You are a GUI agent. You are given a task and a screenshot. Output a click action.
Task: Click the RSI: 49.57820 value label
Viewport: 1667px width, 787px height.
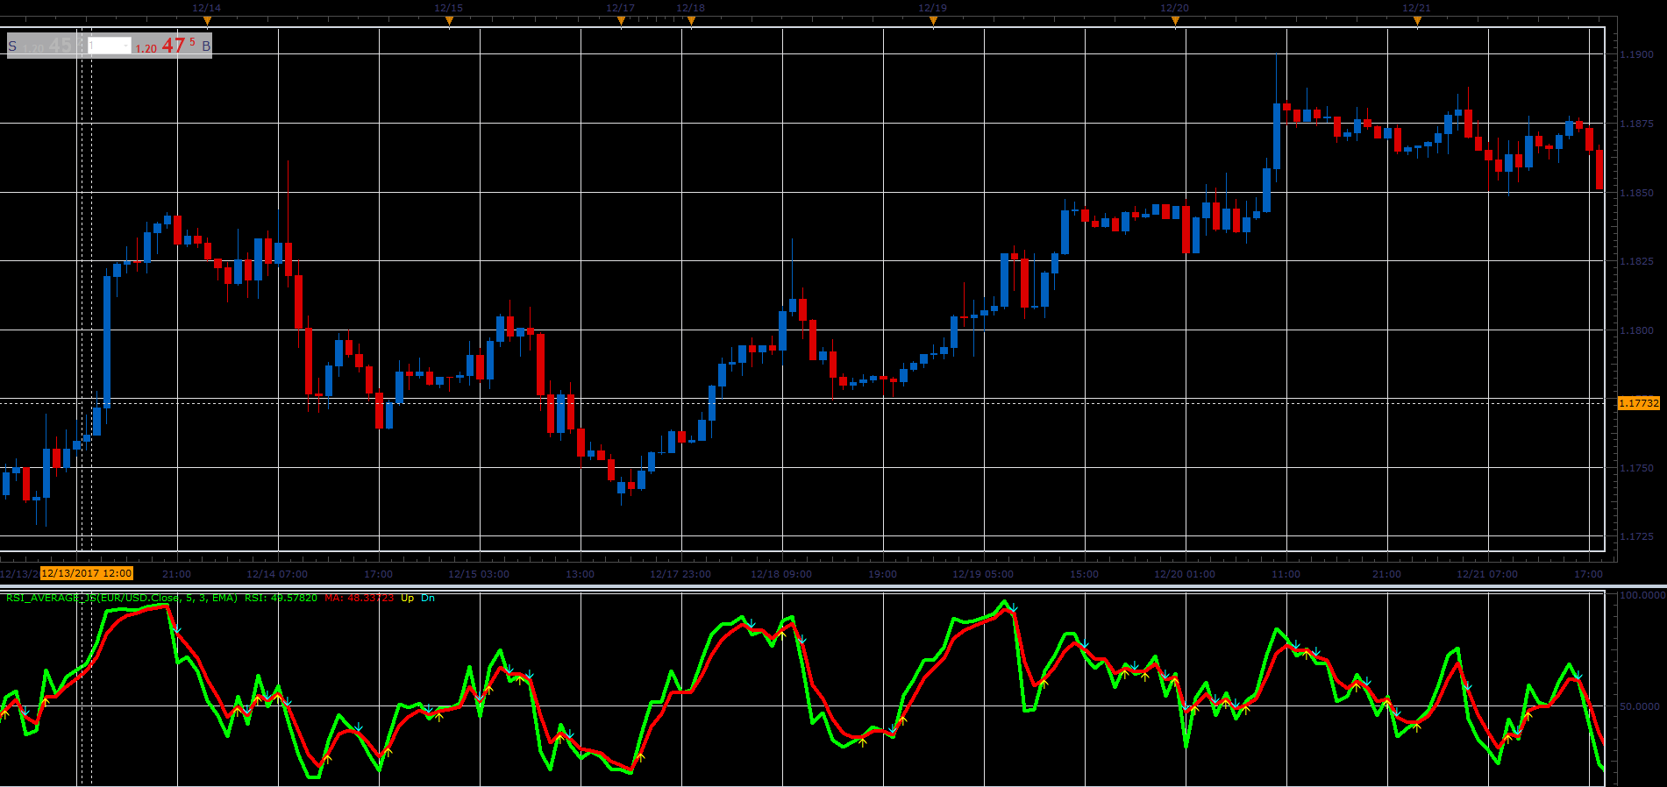[x=281, y=598]
